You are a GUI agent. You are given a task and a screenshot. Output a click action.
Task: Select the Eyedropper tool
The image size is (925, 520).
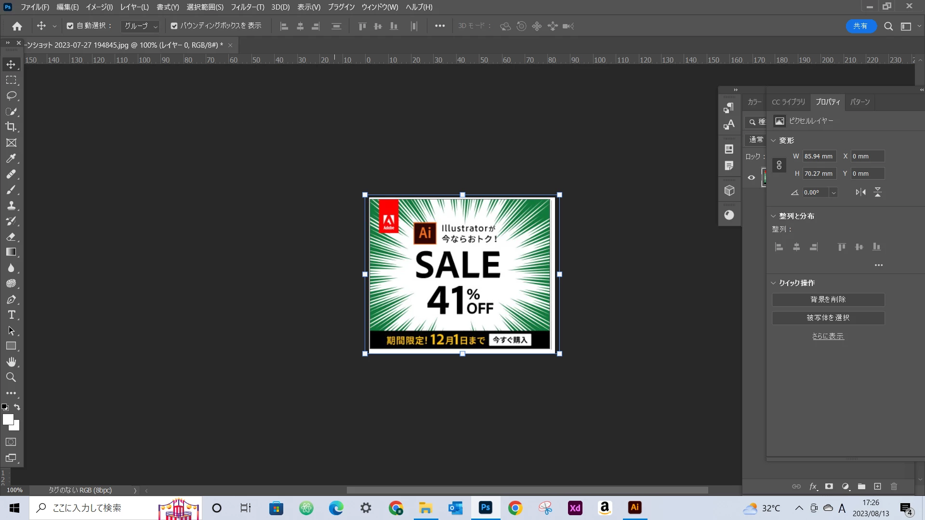[x=11, y=158]
